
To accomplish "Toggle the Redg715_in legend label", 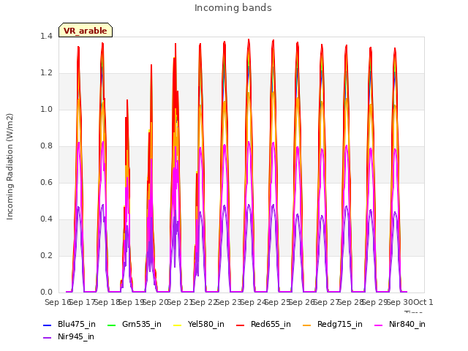I will [x=339, y=325].
